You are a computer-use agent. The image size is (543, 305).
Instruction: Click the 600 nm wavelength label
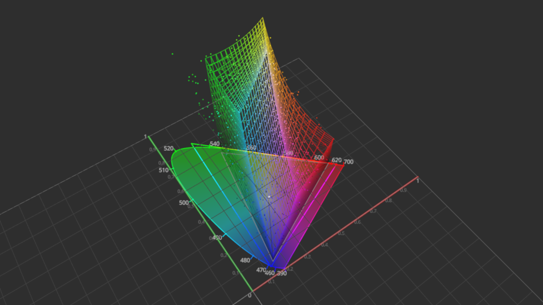point(319,158)
